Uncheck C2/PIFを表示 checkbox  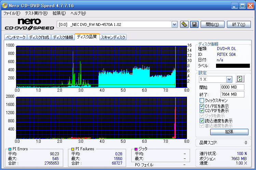[202, 111]
